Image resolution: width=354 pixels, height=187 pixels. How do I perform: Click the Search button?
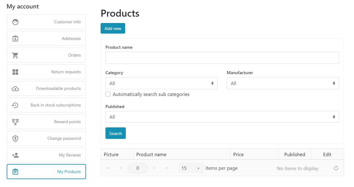click(x=115, y=133)
